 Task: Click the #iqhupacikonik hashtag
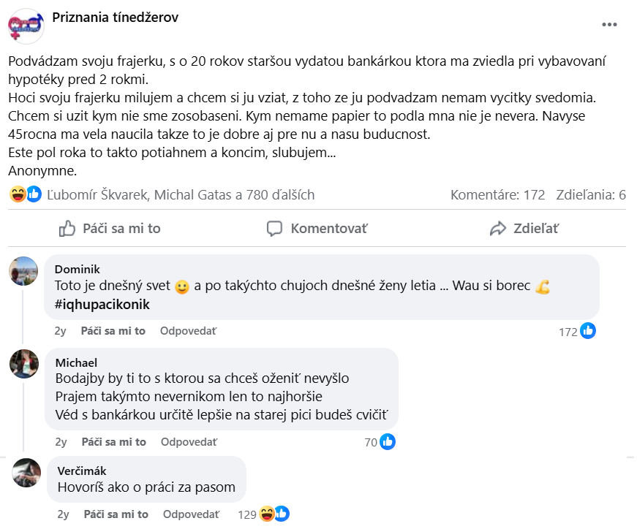coord(102,305)
